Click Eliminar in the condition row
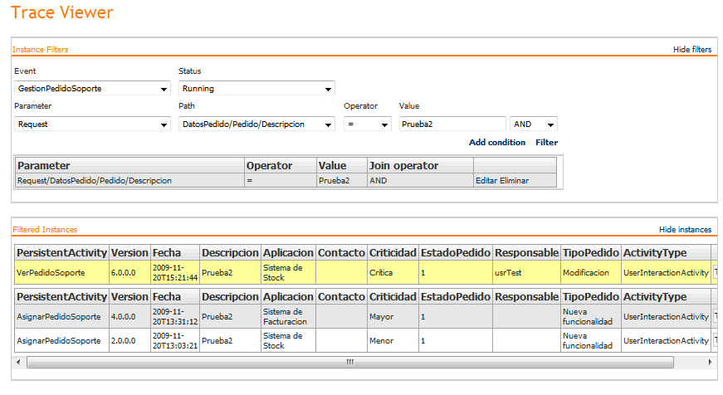The width and height of the screenshot is (723, 395). [514, 180]
